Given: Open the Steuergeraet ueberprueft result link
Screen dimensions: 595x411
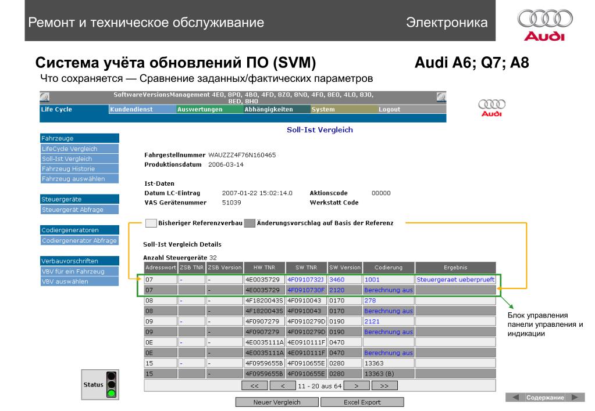Looking at the screenshot, I should [455, 280].
